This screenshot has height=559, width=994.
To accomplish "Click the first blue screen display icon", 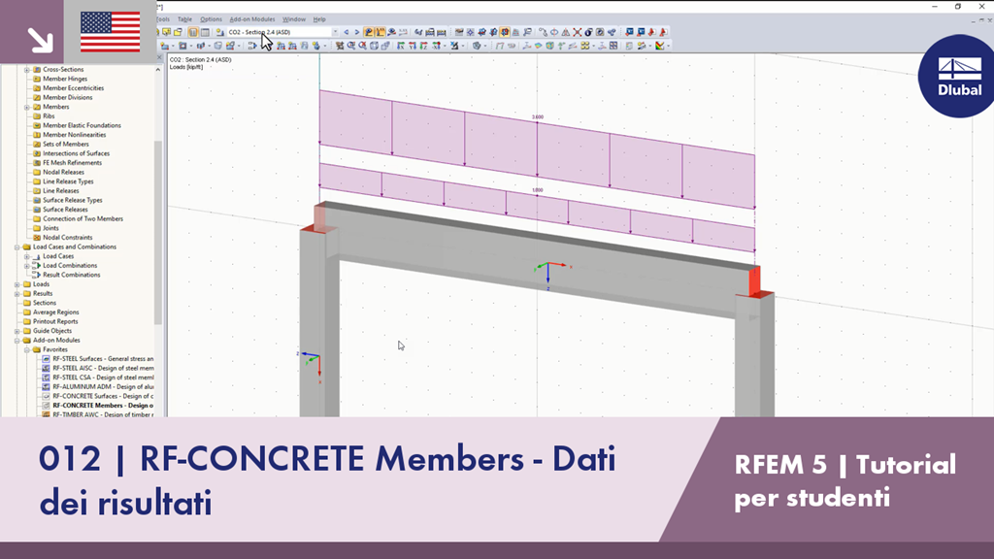I will click(629, 32).
